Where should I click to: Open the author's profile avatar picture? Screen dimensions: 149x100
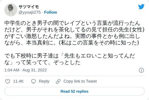coord(11,10)
